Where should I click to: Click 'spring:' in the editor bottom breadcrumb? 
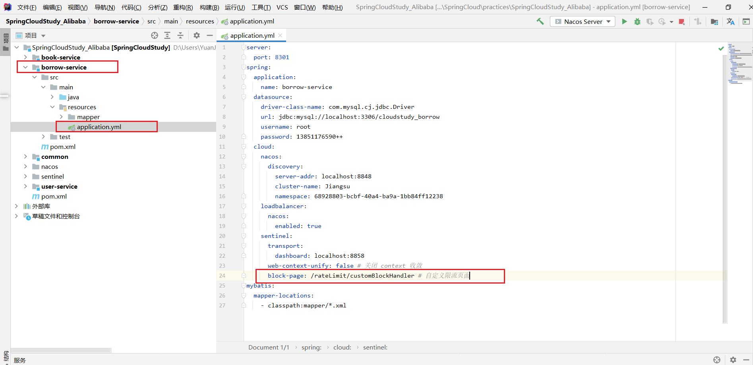click(x=312, y=347)
